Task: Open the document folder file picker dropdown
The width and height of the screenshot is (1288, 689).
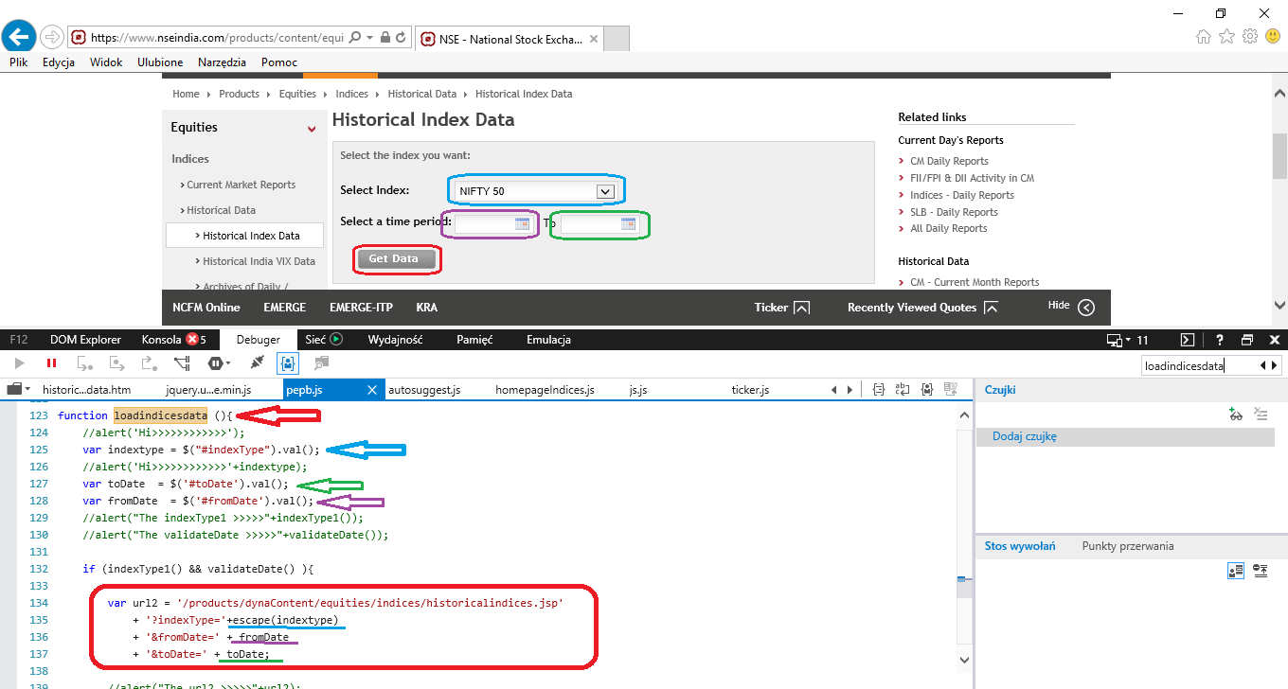Action: (19, 389)
